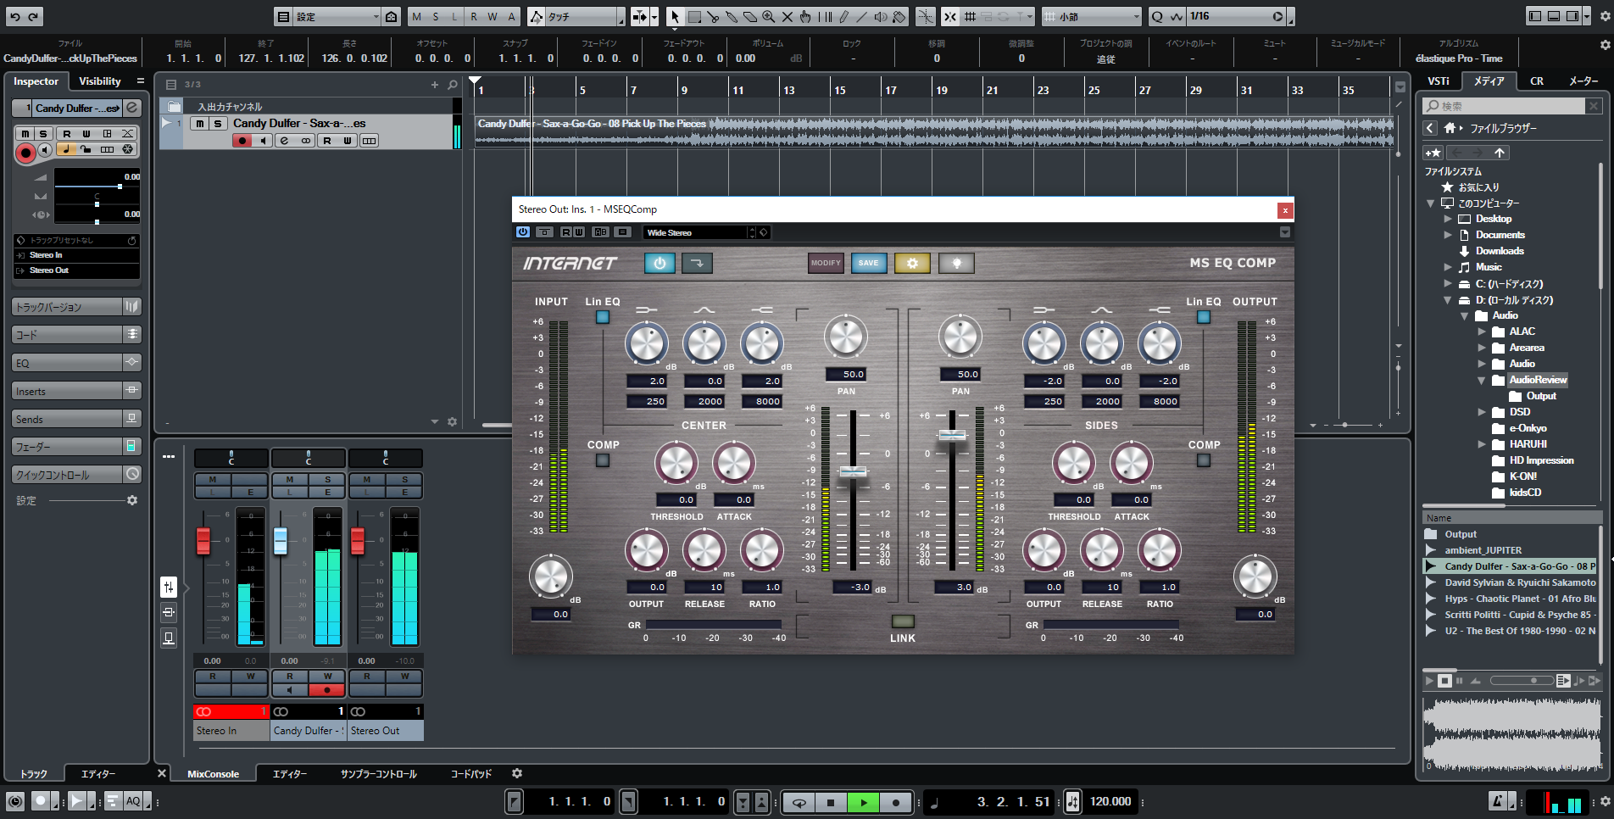Viewport: 1614px width, 819px height.
Task: Toggle Snap to Zero Crossing
Action: 926,16
